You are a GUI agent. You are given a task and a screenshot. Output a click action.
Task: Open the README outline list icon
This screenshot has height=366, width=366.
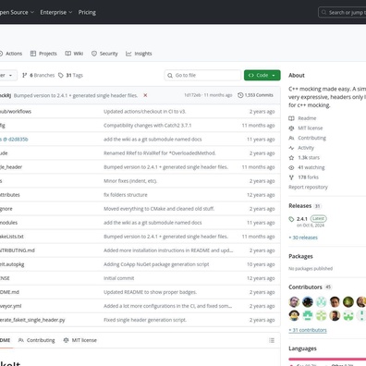[272, 340]
